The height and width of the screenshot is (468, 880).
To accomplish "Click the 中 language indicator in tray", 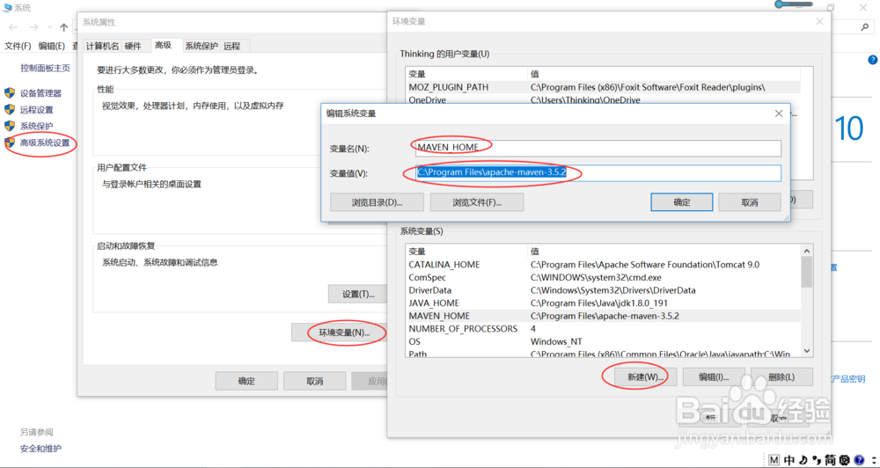I will coord(789,460).
